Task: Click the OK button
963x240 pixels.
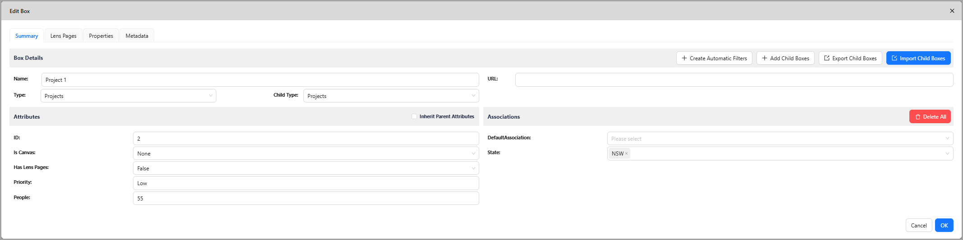Action: [x=944, y=225]
